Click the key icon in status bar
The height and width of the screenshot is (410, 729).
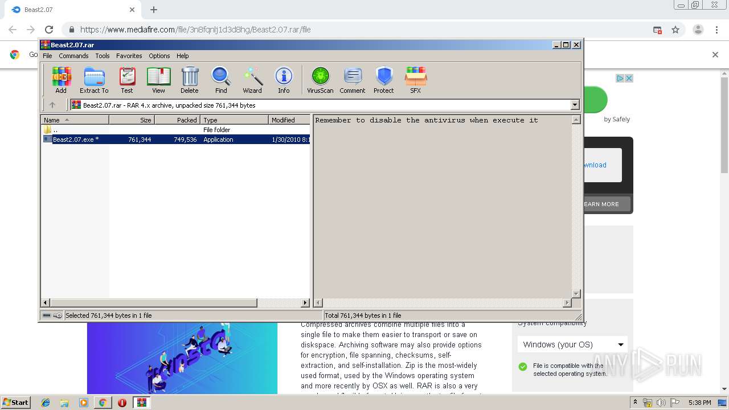58,315
